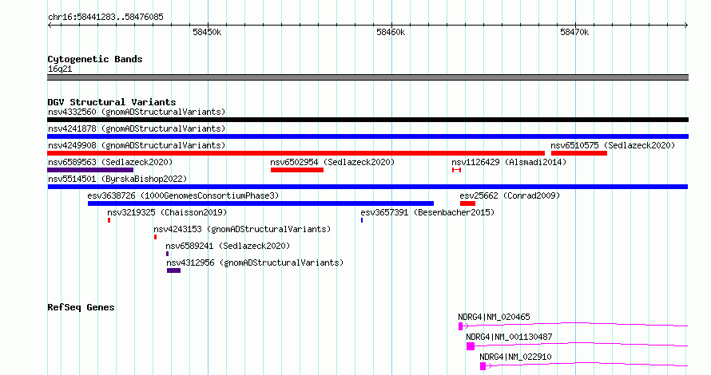Click the 16q21 band label
Image resolution: width=711 pixels, height=375 pixels.
pyautogui.click(x=60, y=69)
